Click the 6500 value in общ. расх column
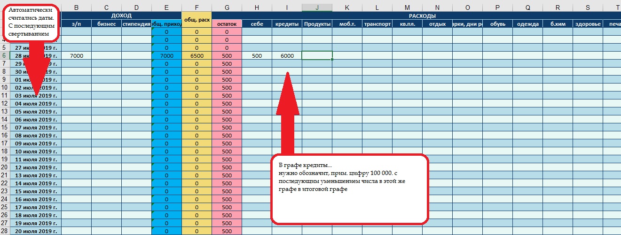Image resolution: width=621 pixels, height=235 pixels. [x=197, y=56]
